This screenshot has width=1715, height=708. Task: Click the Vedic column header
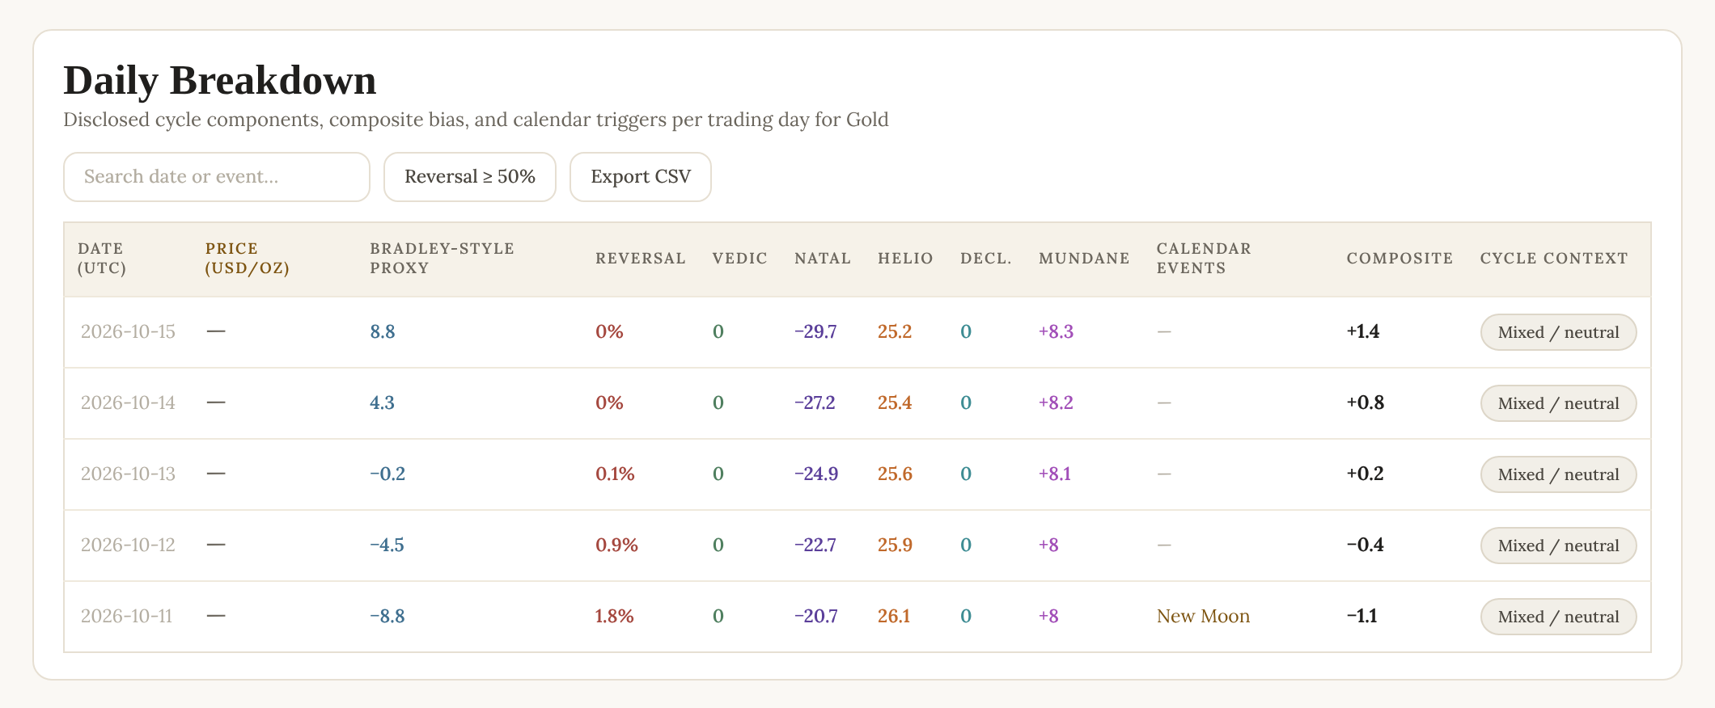coord(739,259)
